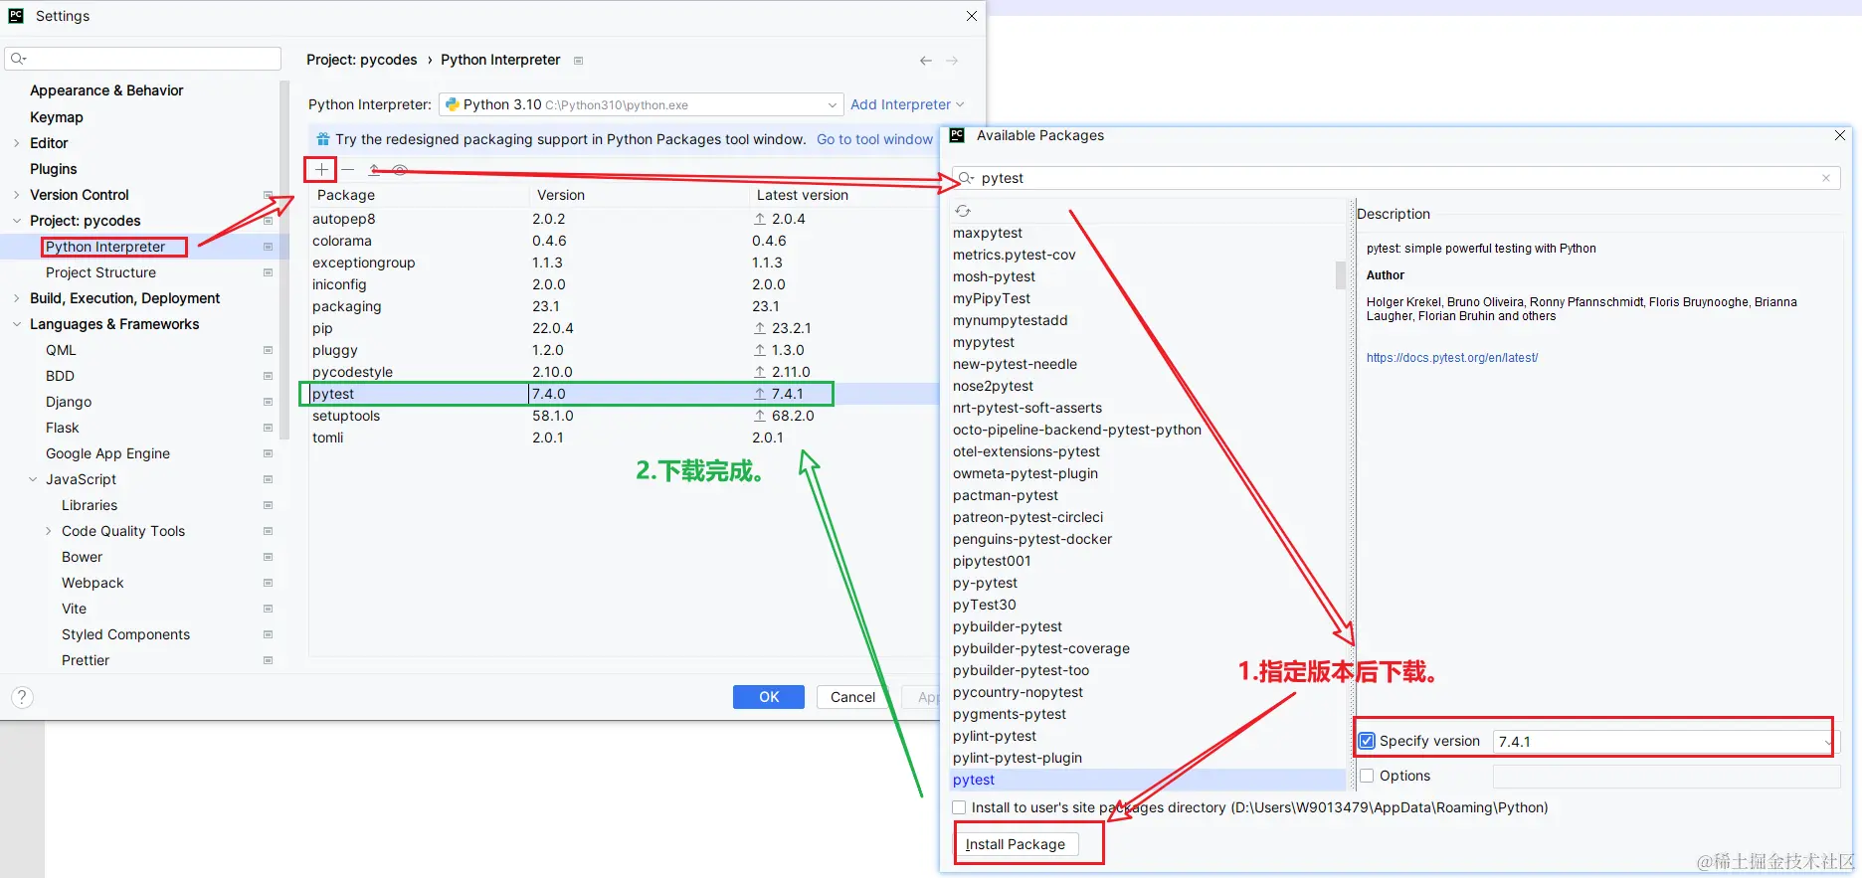Click the OK button
The height and width of the screenshot is (878, 1862).
point(769,697)
